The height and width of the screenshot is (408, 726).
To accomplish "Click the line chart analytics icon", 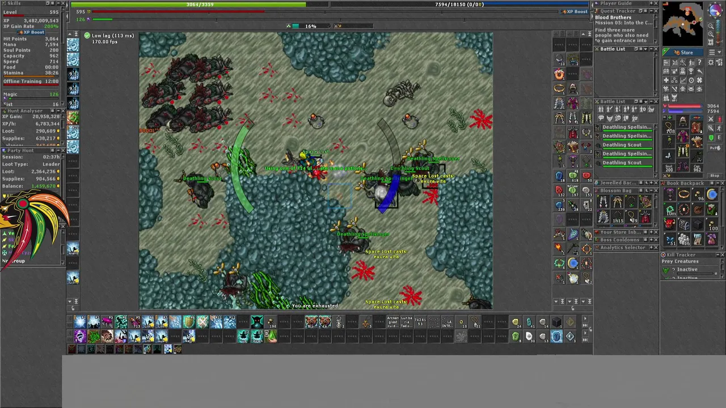I will point(683,80).
